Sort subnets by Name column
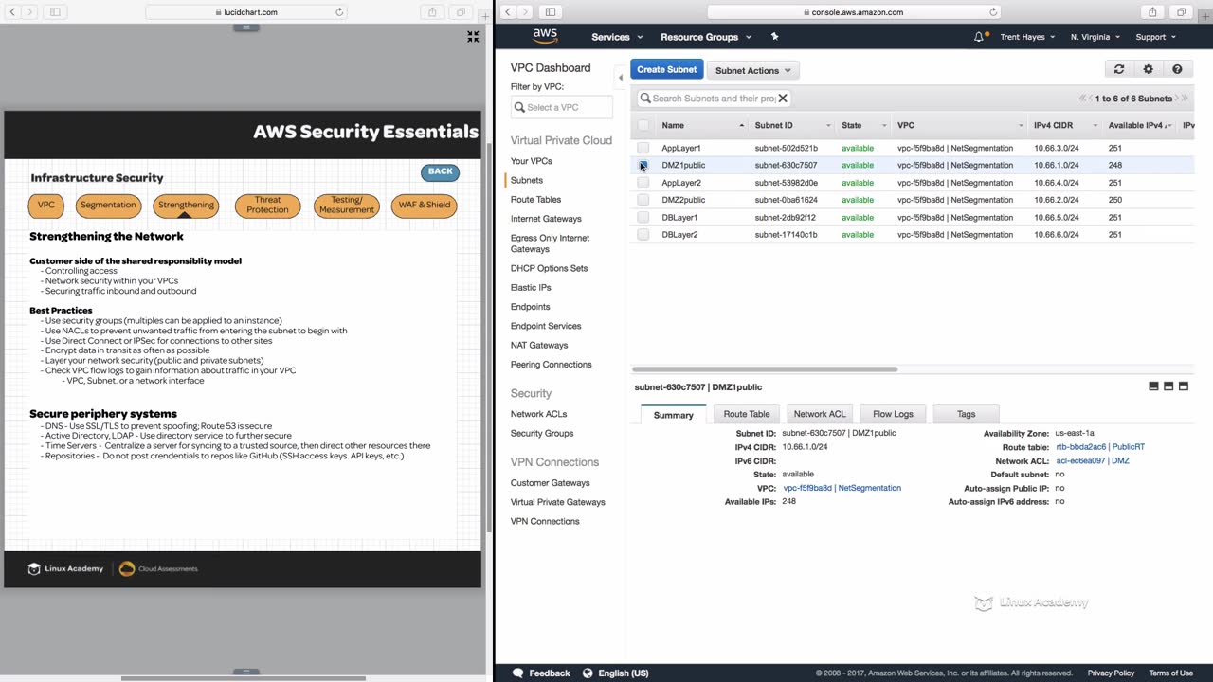This screenshot has height=682, width=1213. click(702, 125)
